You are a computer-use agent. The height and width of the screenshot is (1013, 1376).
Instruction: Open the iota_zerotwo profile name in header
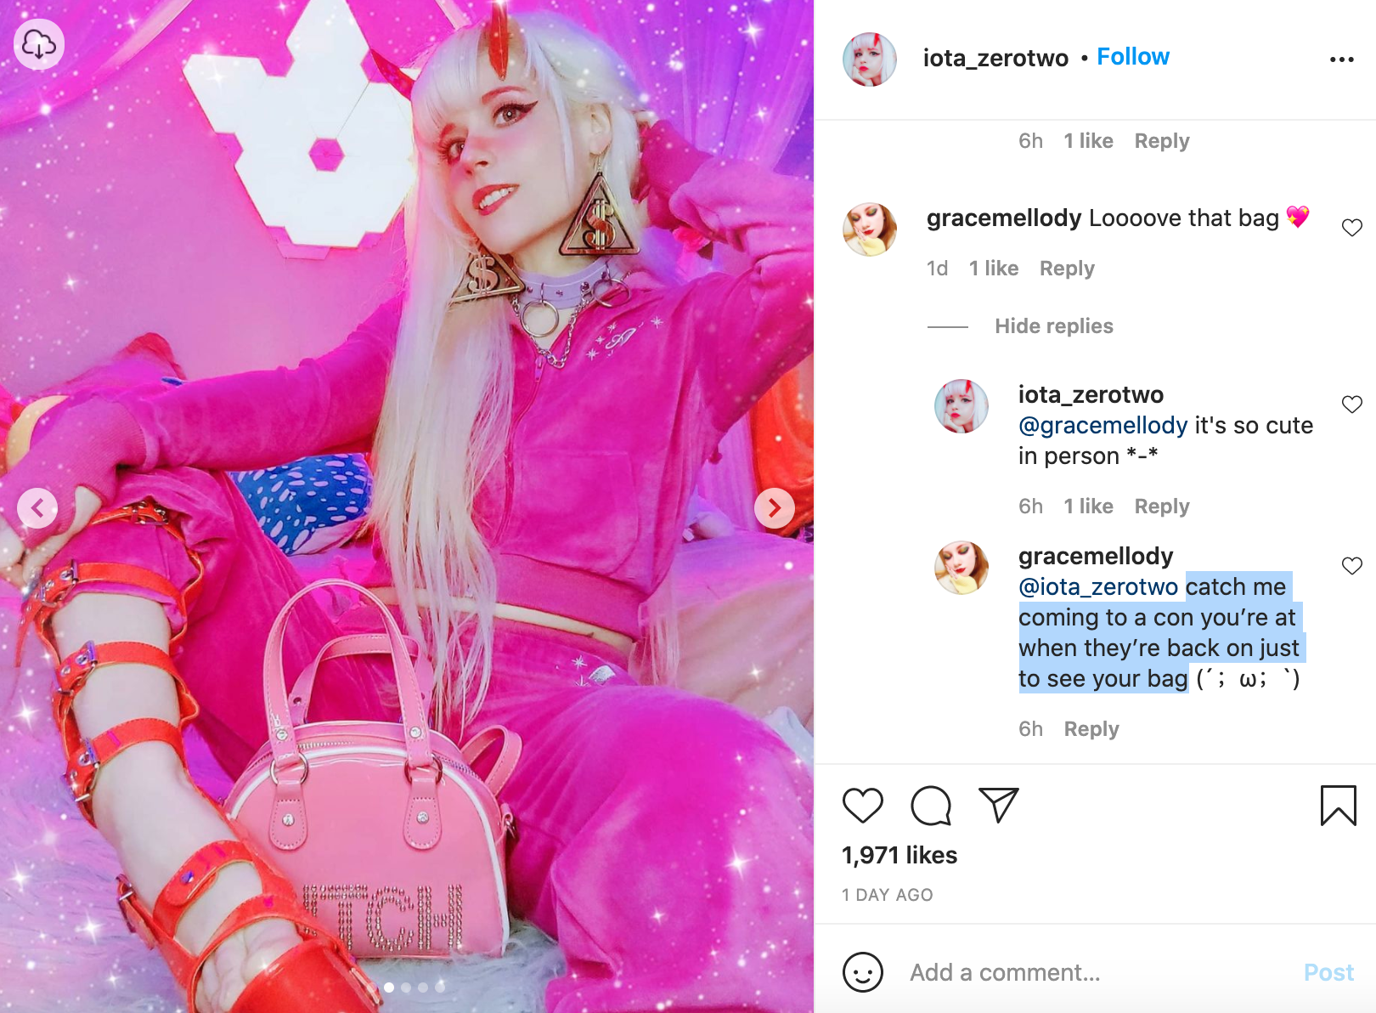coord(995,58)
